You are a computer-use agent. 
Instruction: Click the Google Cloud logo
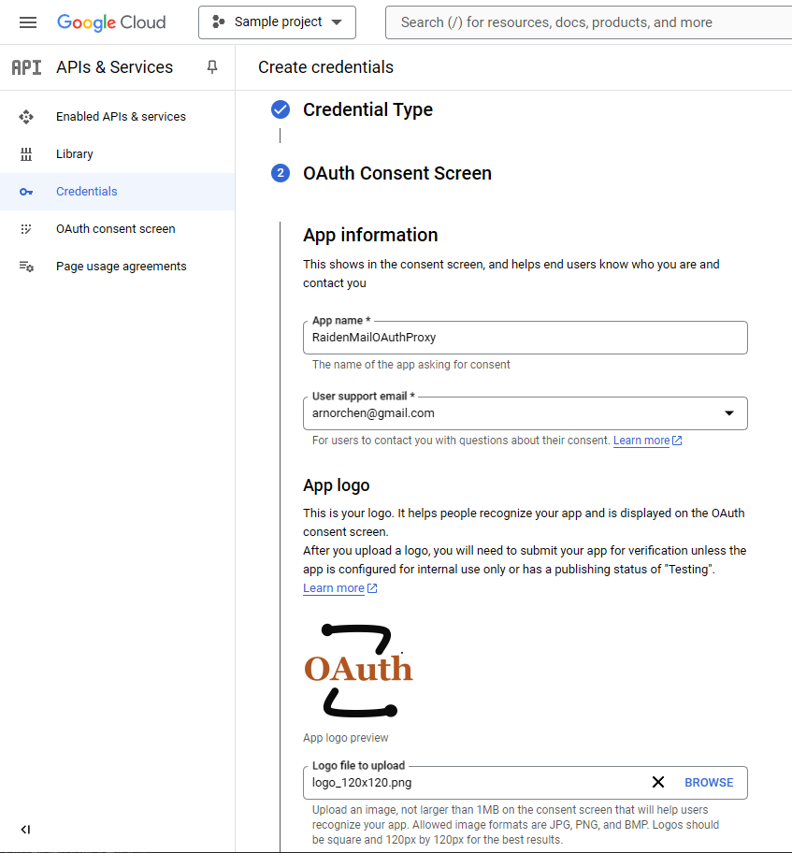click(x=111, y=22)
